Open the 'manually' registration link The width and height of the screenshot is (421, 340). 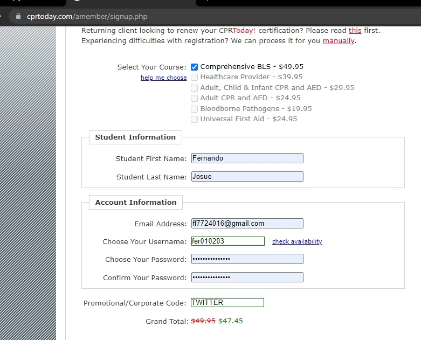point(339,41)
